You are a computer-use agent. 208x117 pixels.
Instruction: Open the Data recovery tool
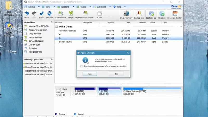click(x=126, y=15)
